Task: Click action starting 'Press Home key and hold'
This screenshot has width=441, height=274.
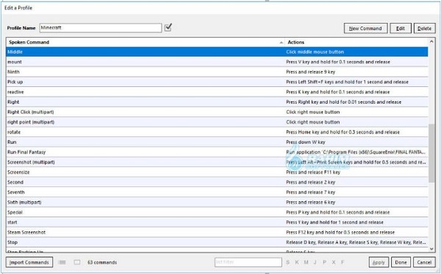Action: point(343,132)
